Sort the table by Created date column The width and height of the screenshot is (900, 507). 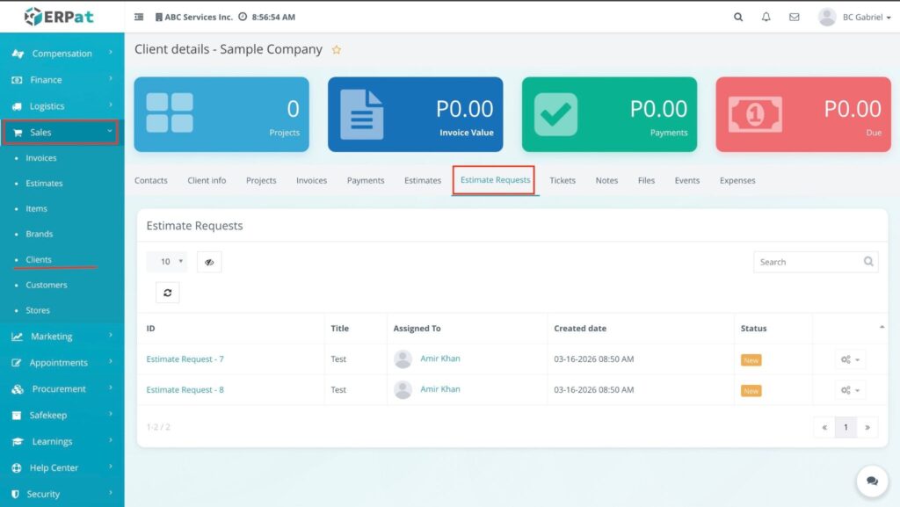(580, 329)
